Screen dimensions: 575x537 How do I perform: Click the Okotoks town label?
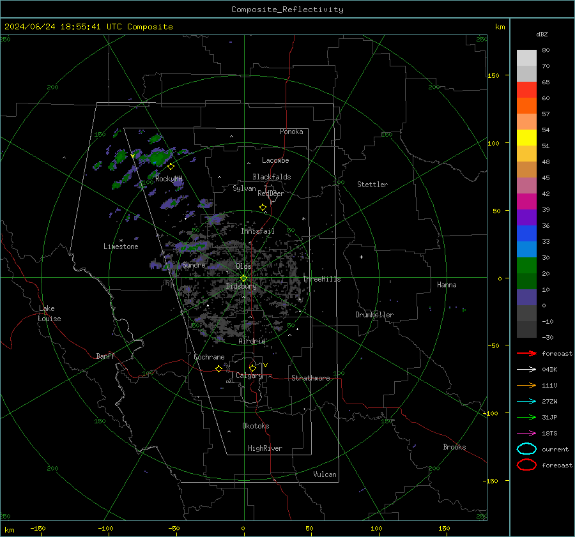[256, 426]
